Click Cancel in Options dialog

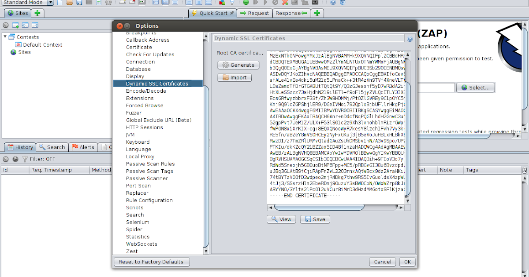(382, 262)
